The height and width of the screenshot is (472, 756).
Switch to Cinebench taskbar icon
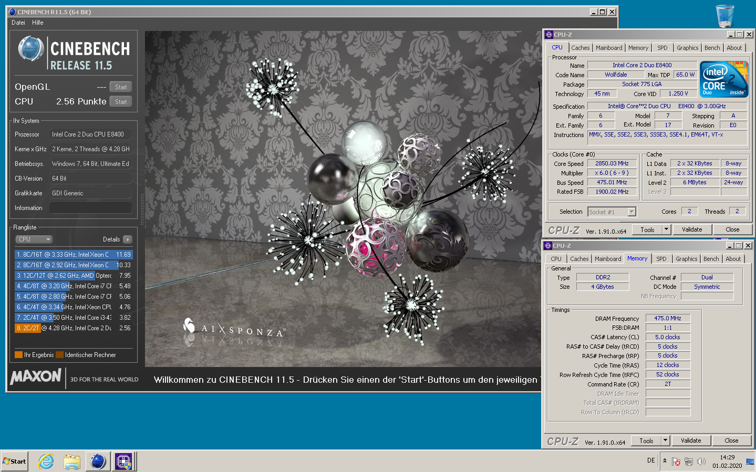click(x=98, y=461)
